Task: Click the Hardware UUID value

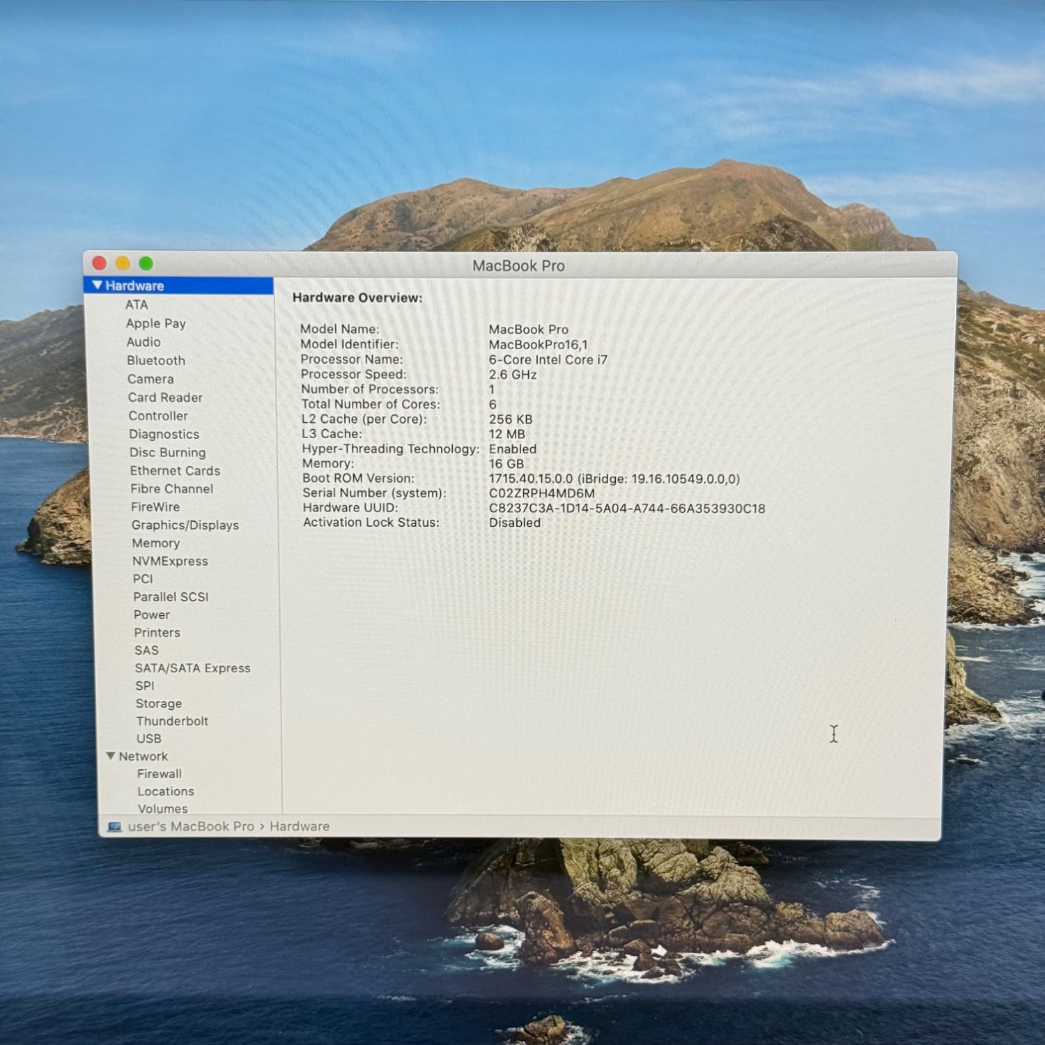Action: 627,509
